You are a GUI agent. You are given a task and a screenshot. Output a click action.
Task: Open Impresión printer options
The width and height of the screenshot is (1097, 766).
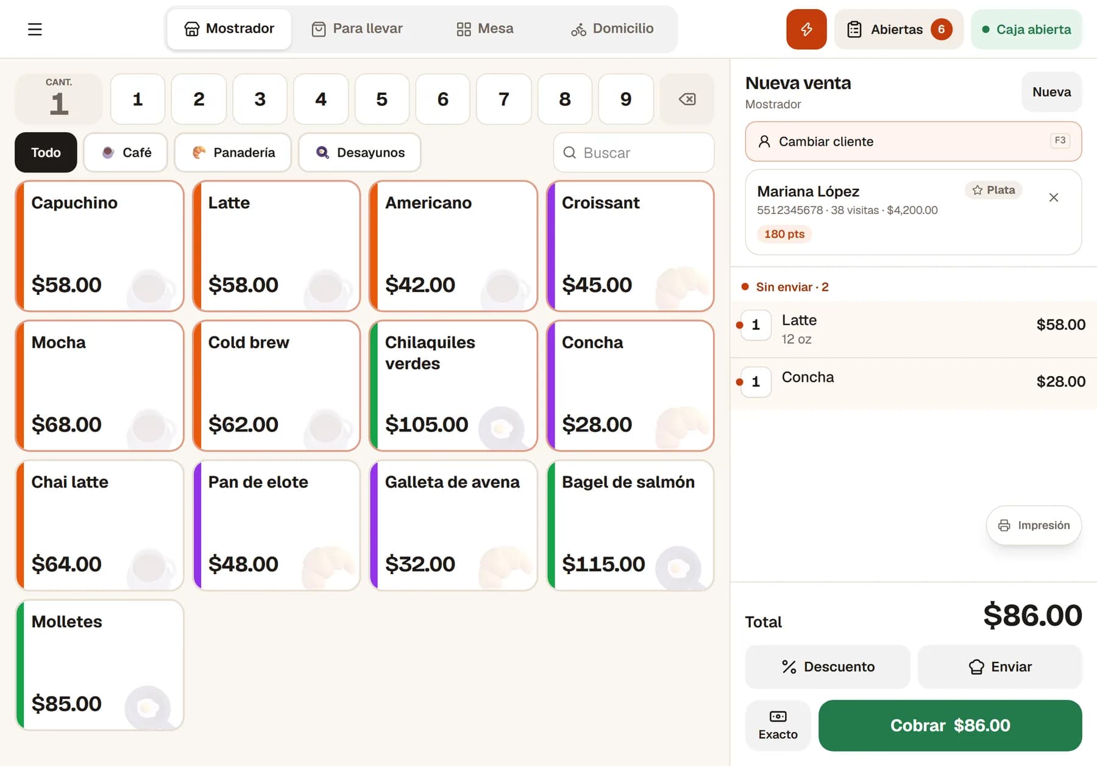click(1034, 525)
